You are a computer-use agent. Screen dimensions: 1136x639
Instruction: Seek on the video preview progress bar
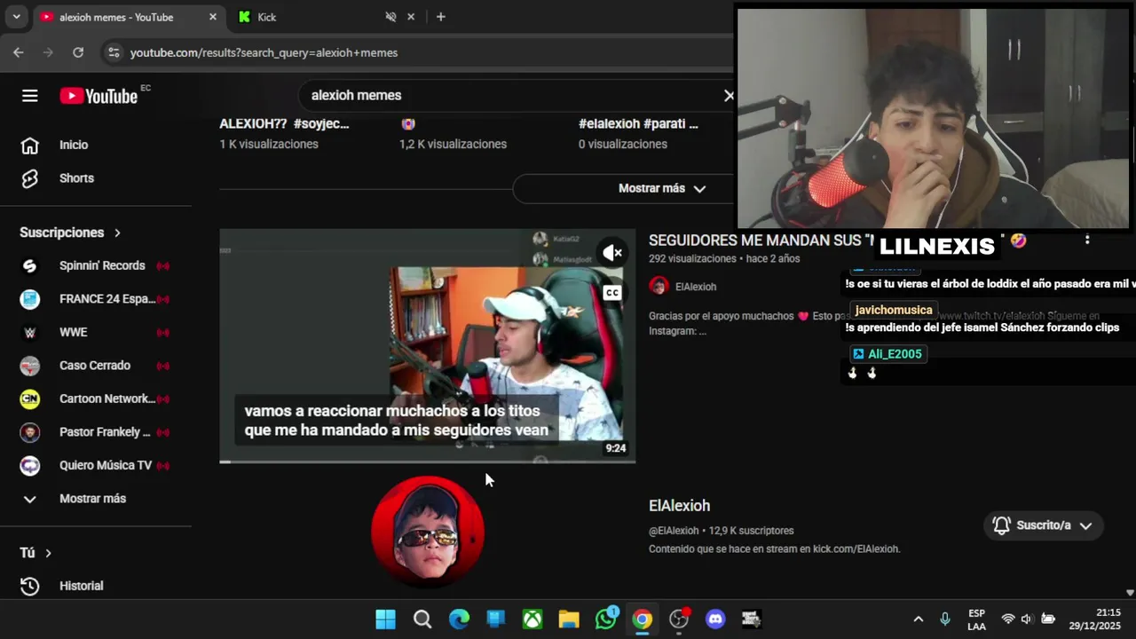pos(427,461)
